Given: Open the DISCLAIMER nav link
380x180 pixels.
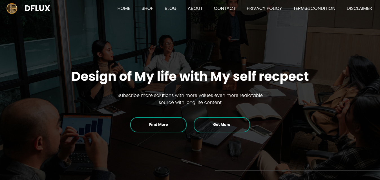Looking at the screenshot, I should pyautogui.click(x=359, y=8).
